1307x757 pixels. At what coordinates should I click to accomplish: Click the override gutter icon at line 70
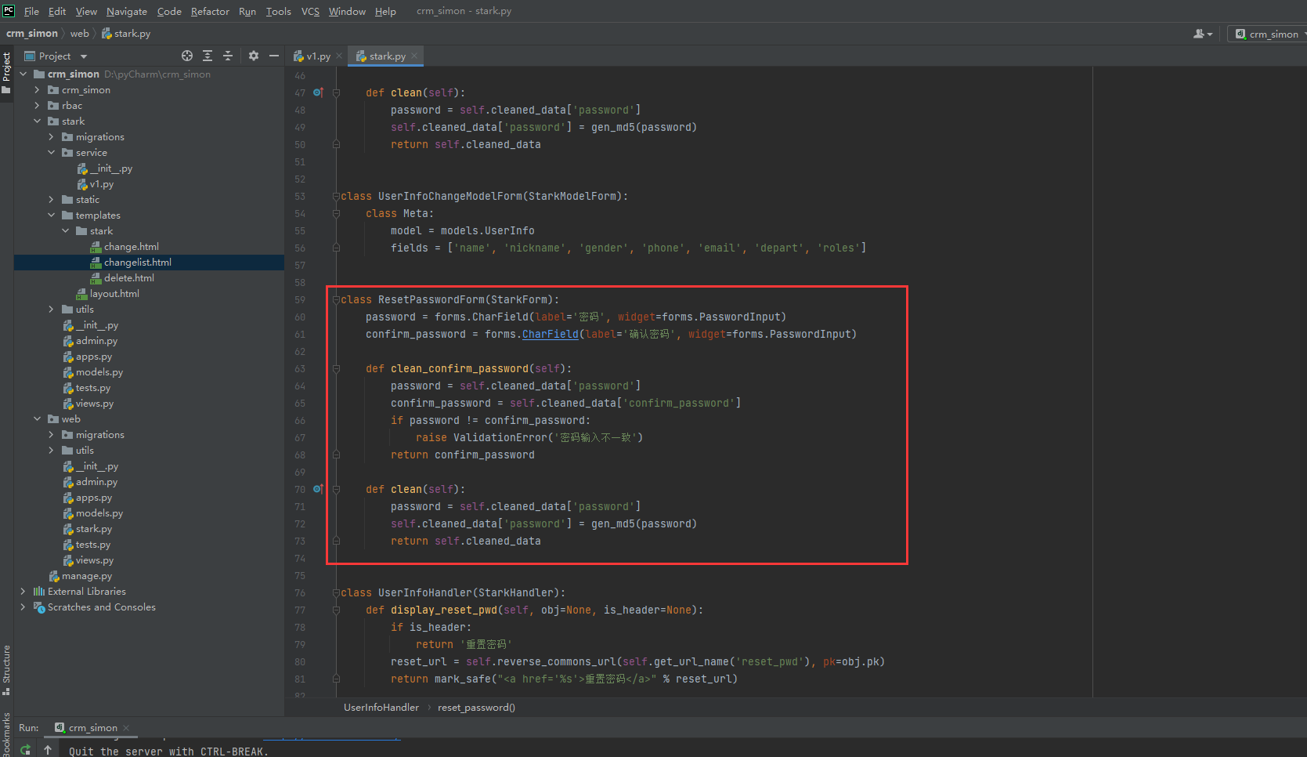(318, 489)
